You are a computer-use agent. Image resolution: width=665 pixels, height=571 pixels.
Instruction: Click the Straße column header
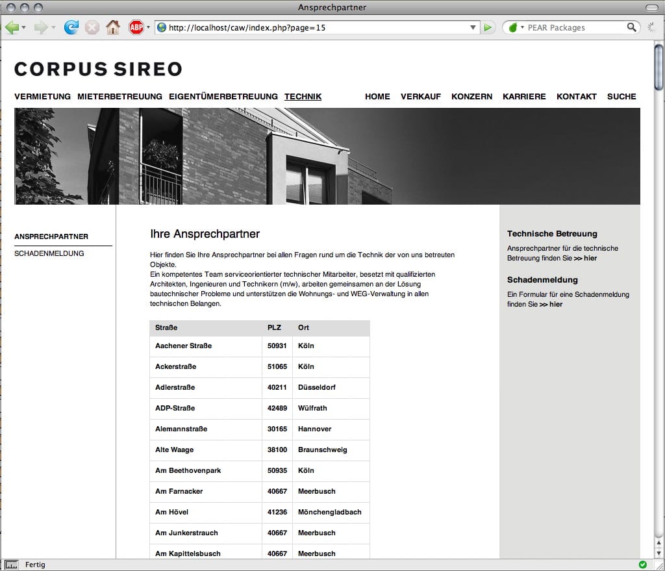166,327
